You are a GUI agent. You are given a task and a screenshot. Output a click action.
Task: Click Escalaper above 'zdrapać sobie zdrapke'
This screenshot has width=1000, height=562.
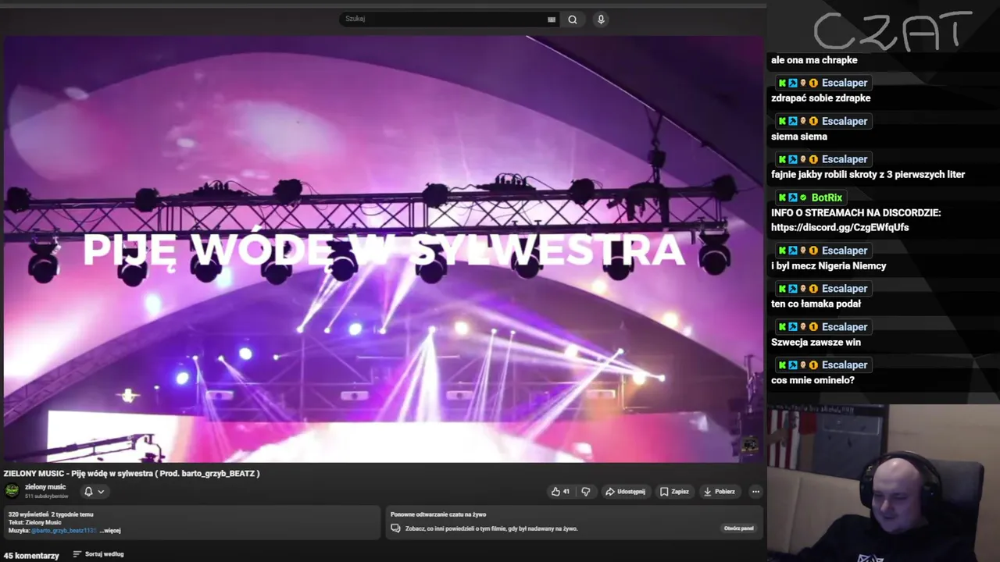point(845,83)
